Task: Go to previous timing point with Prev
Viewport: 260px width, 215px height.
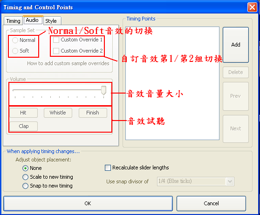Action: [236, 96]
